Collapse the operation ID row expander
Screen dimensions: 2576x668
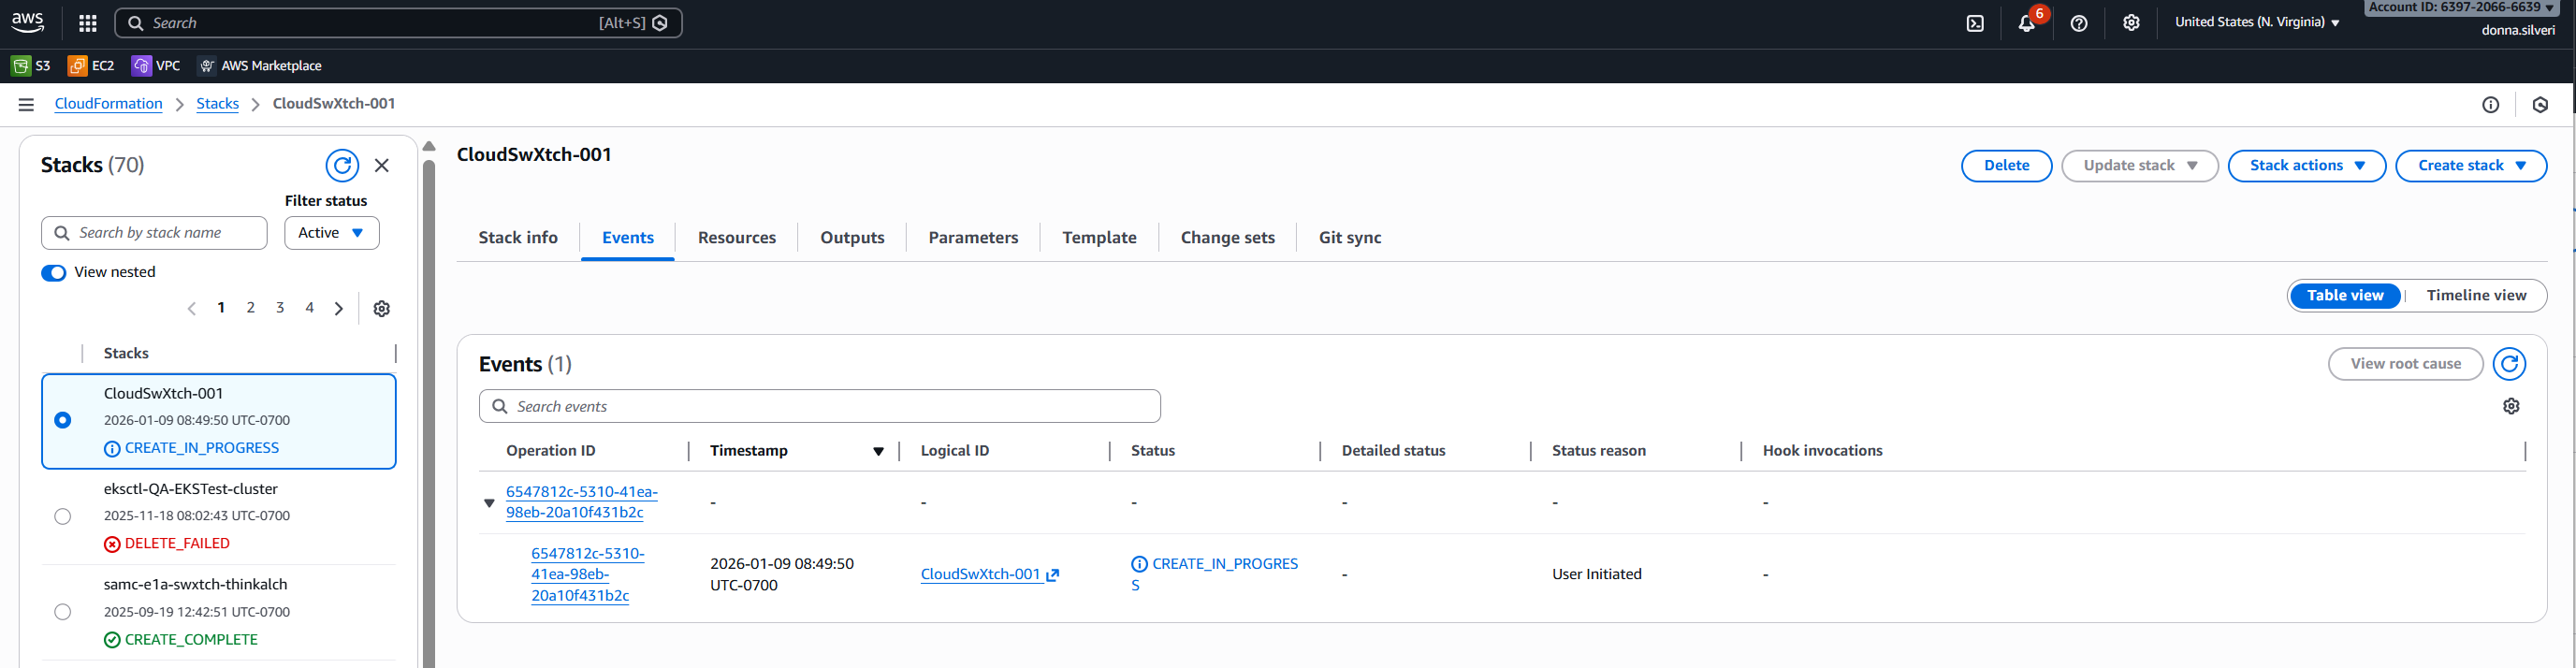489,503
